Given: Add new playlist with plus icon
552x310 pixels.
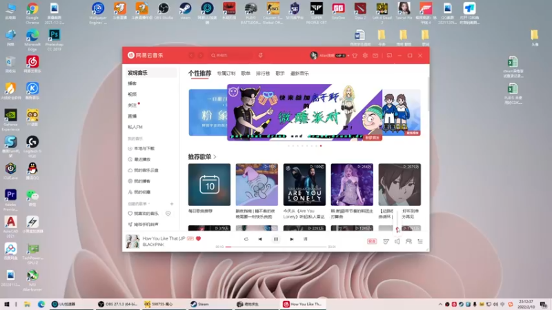Looking at the screenshot, I should pyautogui.click(x=172, y=204).
